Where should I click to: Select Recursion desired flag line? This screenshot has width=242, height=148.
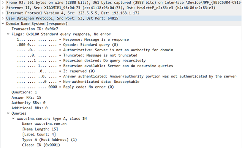[81, 61]
